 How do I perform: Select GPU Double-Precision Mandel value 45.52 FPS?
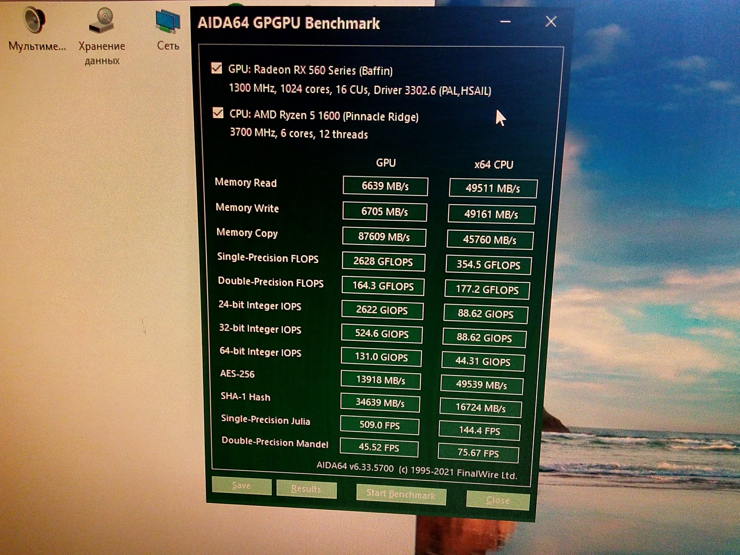tap(379, 448)
